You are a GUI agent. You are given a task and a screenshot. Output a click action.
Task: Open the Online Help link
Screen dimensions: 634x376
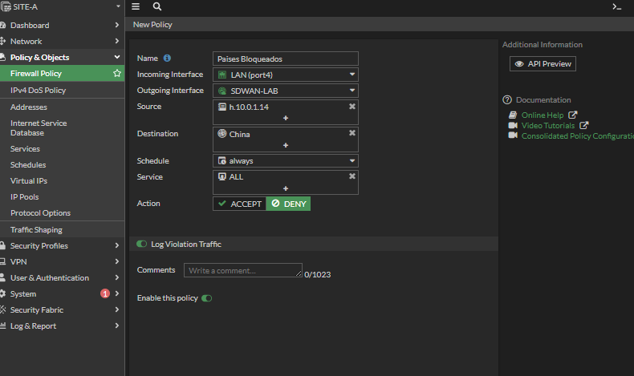542,115
